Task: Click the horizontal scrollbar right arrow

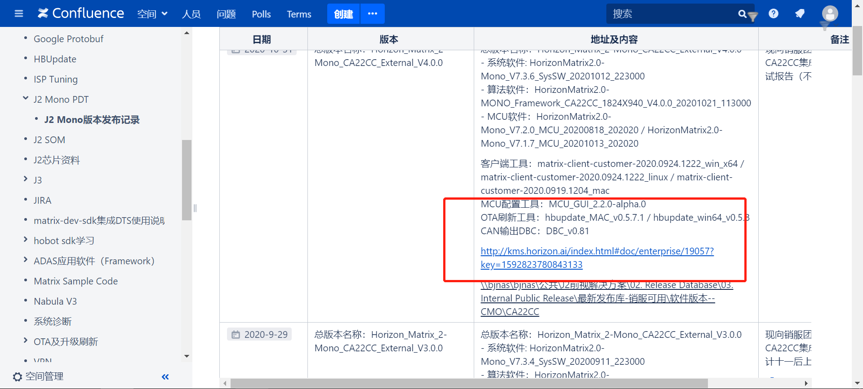Action: (806, 383)
